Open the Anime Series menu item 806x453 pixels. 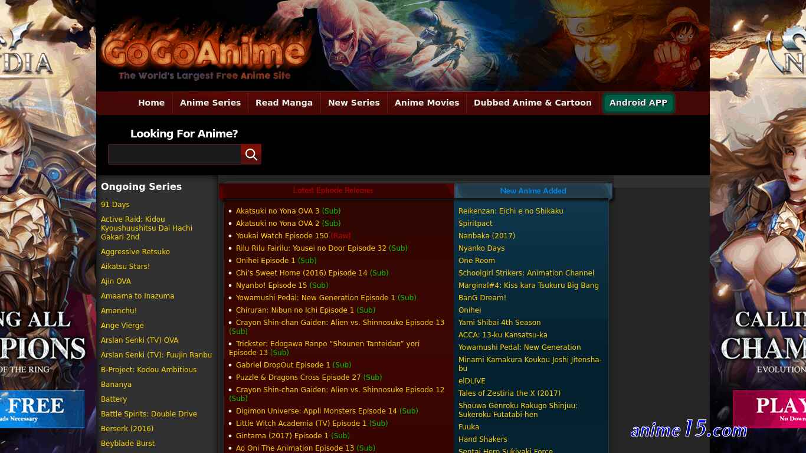pyautogui.click(x=210, y=103)
